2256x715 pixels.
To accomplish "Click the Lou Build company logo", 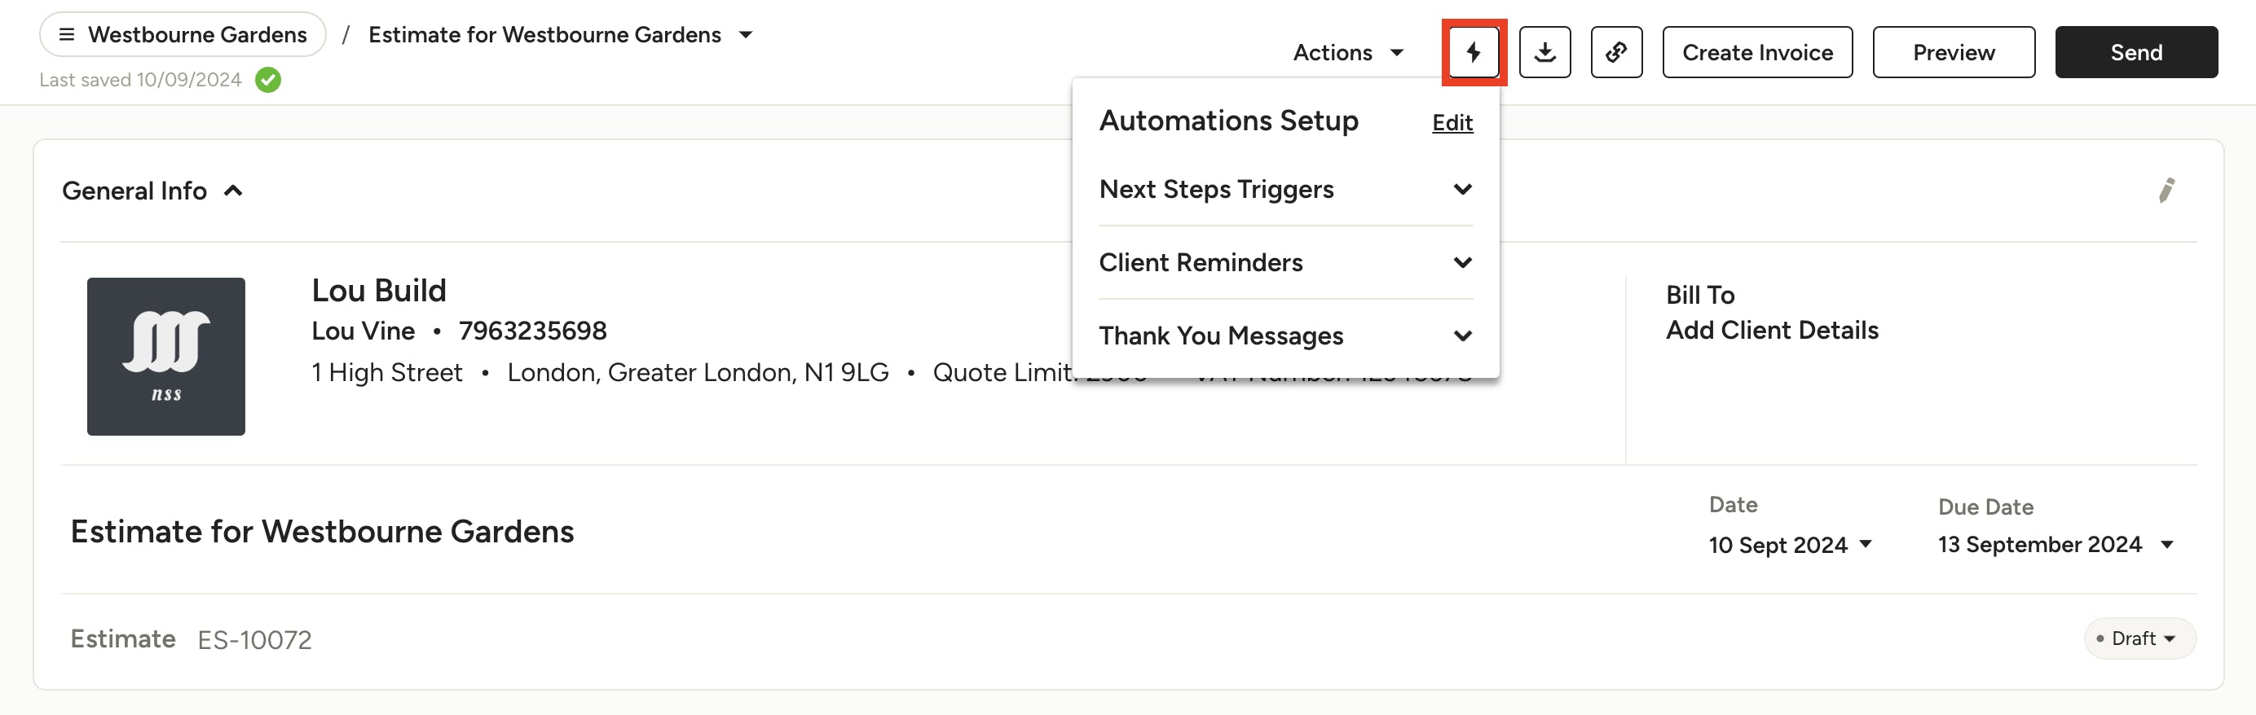I will [165, 356].
